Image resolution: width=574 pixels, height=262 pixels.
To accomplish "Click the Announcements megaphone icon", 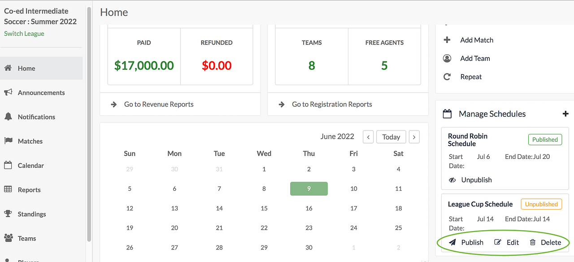I will 8,92.
